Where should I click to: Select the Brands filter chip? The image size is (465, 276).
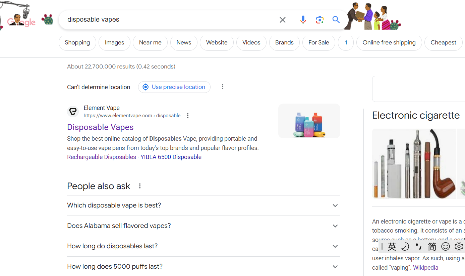(x=284, y=43)
